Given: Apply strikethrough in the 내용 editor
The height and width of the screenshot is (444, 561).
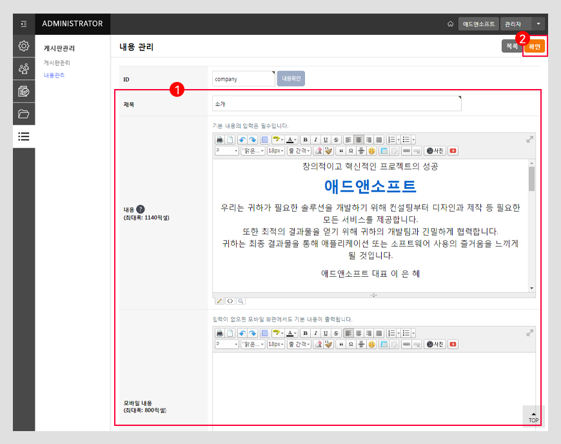Looking at the screenshot, I should pos(336,139).
